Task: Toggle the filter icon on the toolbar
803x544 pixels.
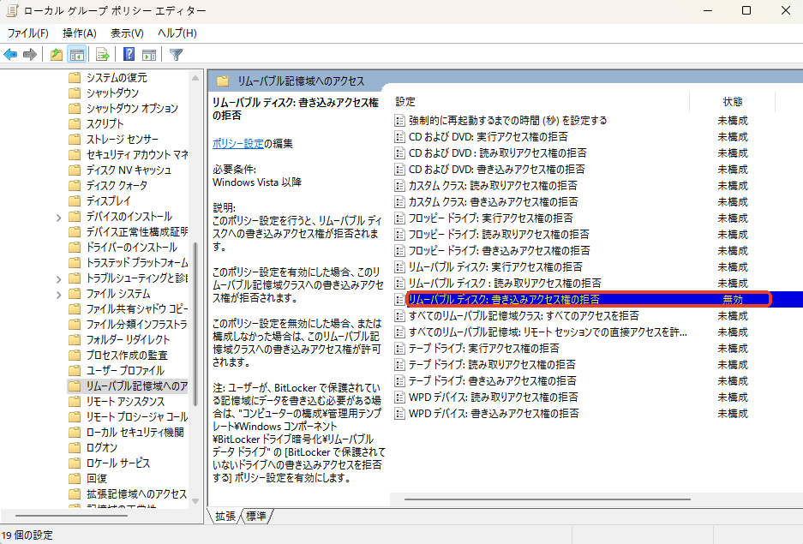Action: (176, 53)
